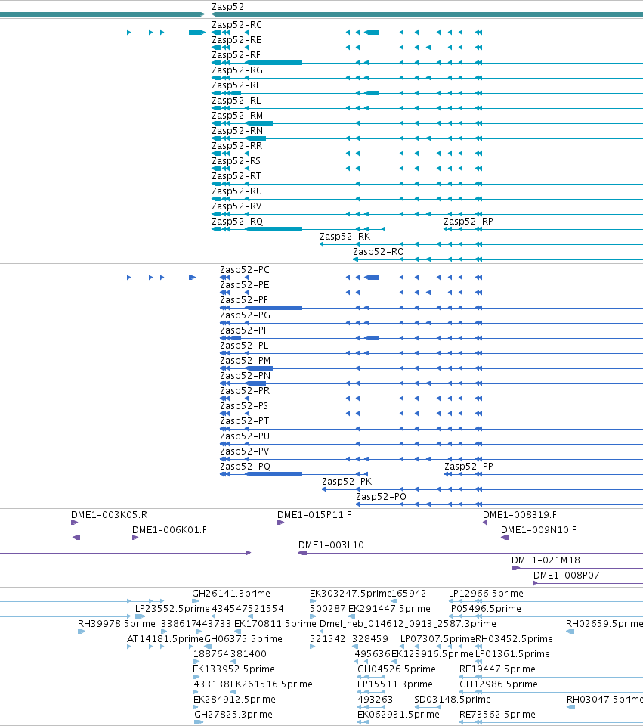Click EK170811.5prime label
Viewport: 643px width, 726px height.
point(275,624)
